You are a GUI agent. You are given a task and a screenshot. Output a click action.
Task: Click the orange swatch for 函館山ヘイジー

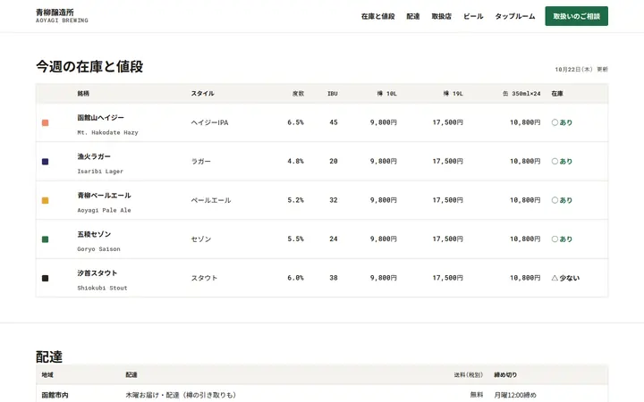pos(46,122)
